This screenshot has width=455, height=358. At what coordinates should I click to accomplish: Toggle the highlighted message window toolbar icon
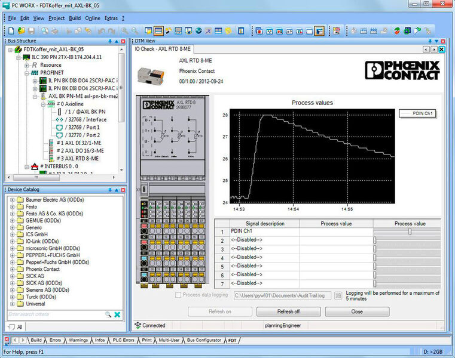158,30
